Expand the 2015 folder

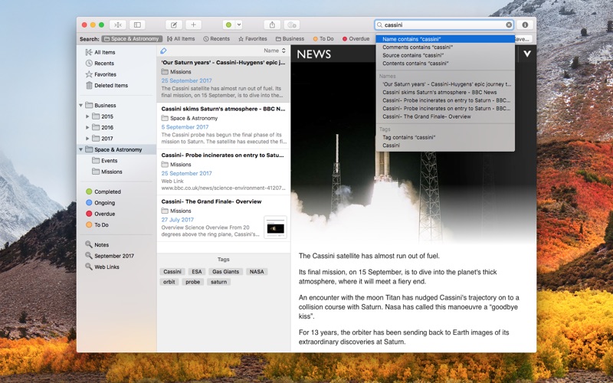coord(87,116)
